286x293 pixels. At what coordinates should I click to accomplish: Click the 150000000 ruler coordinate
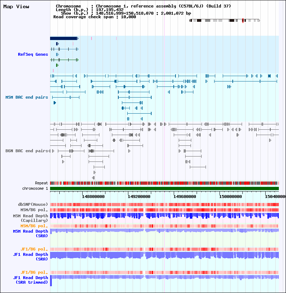pyautogui.click(x=231, y=197)
